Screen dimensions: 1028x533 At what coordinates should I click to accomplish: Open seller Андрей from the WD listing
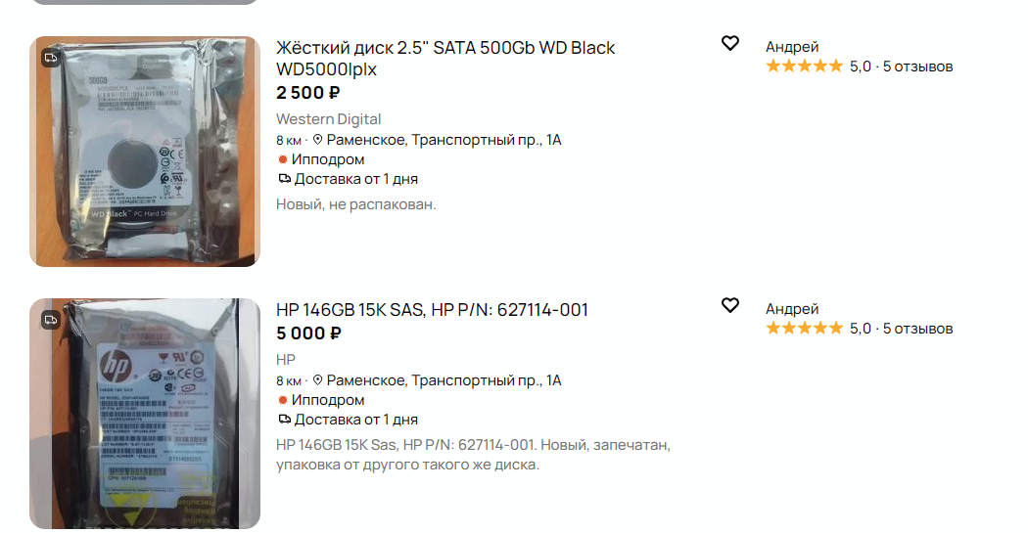(792, 47)
